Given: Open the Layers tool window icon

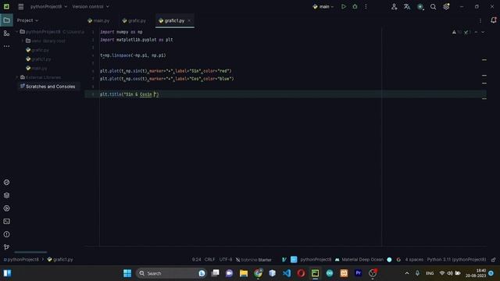Looking at the screenshot, I should 6,195.
